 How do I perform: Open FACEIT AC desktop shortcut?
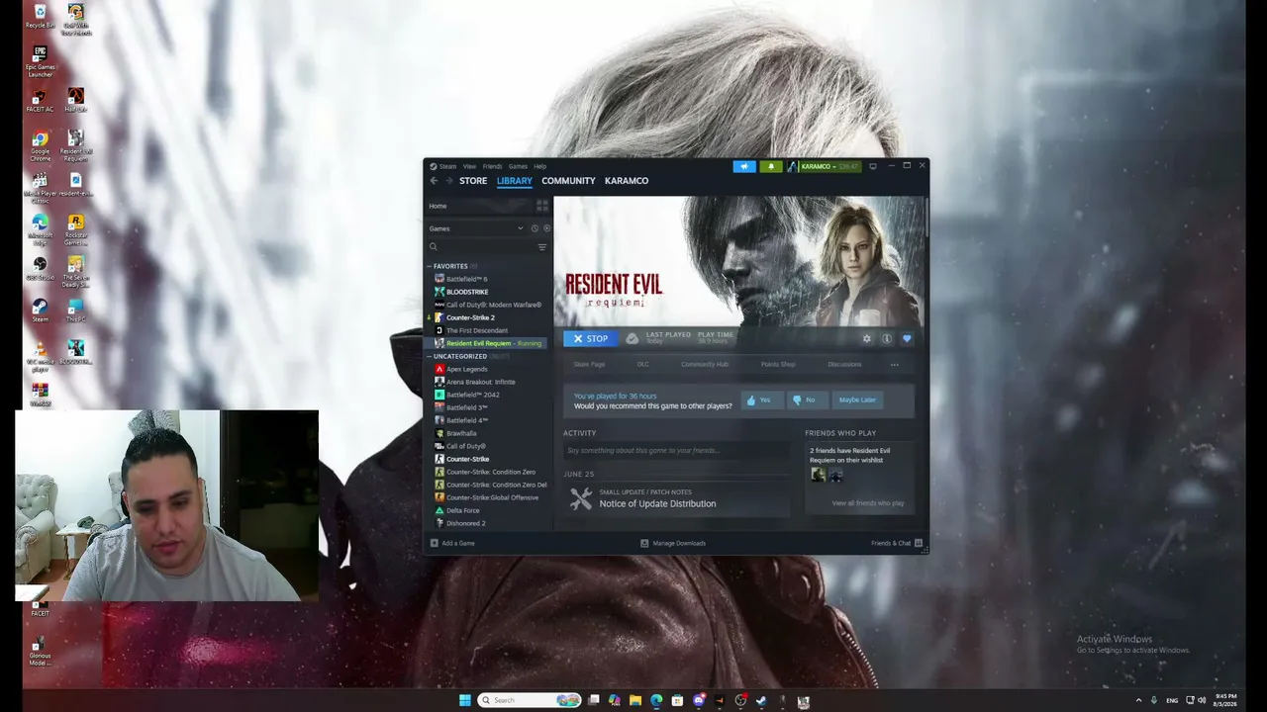(40, 101)
